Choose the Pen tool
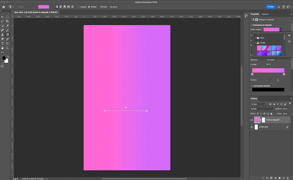The height and width of the screenshot is (180, 293). click(x=7, y=39)
